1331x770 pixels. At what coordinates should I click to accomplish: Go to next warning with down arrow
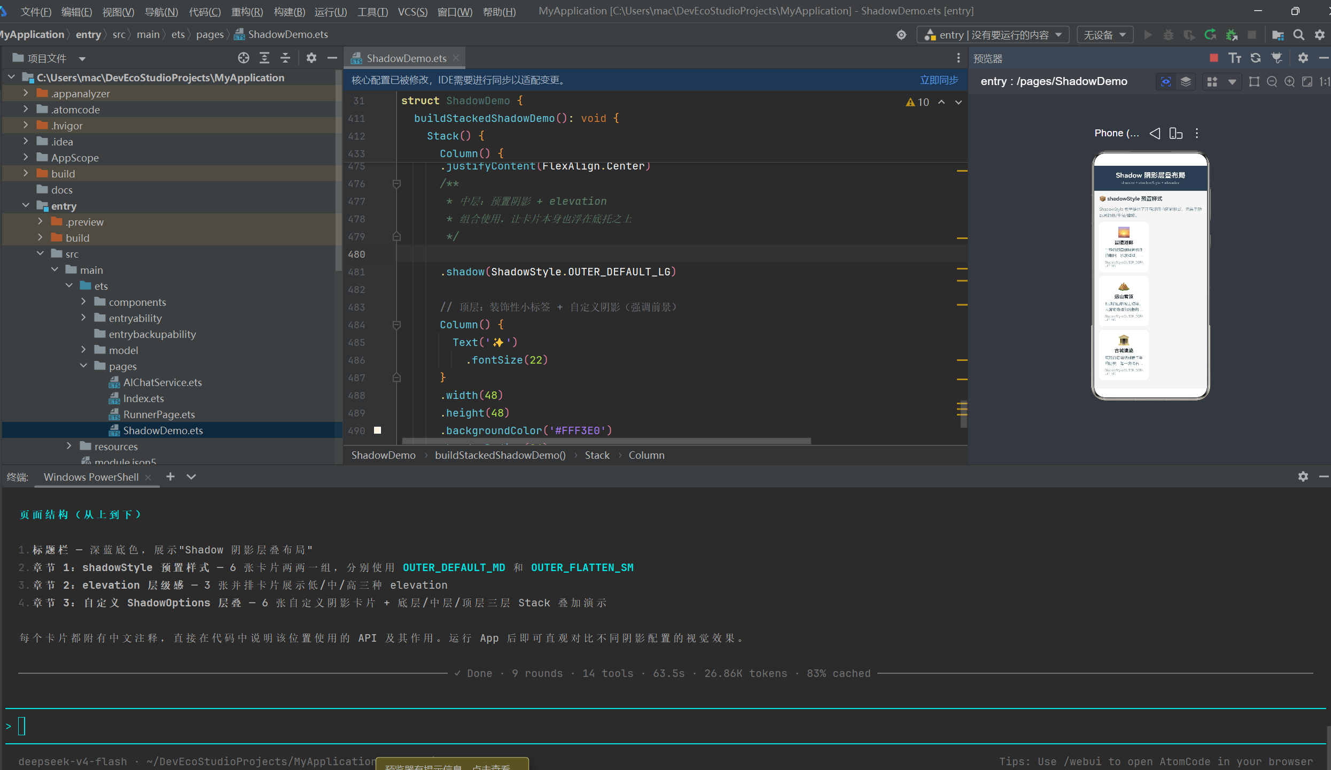pos(959,102)
